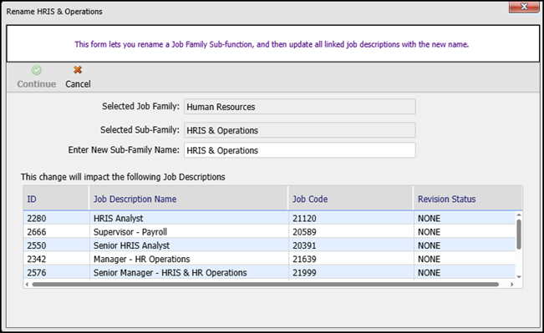Click job code 20589
The height and width of the screenshot is (333, 544).
coord(304,232)
